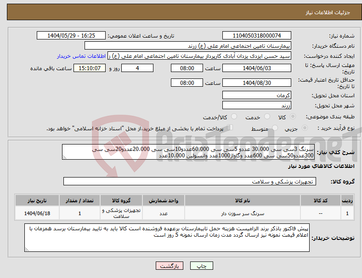The width and height of the screenshot is (362, 278).
Task: Click the buyer organization name field
Action: [x=188, y=45]
